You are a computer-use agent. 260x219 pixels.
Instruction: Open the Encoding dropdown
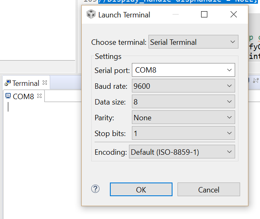tap(182, 152)
